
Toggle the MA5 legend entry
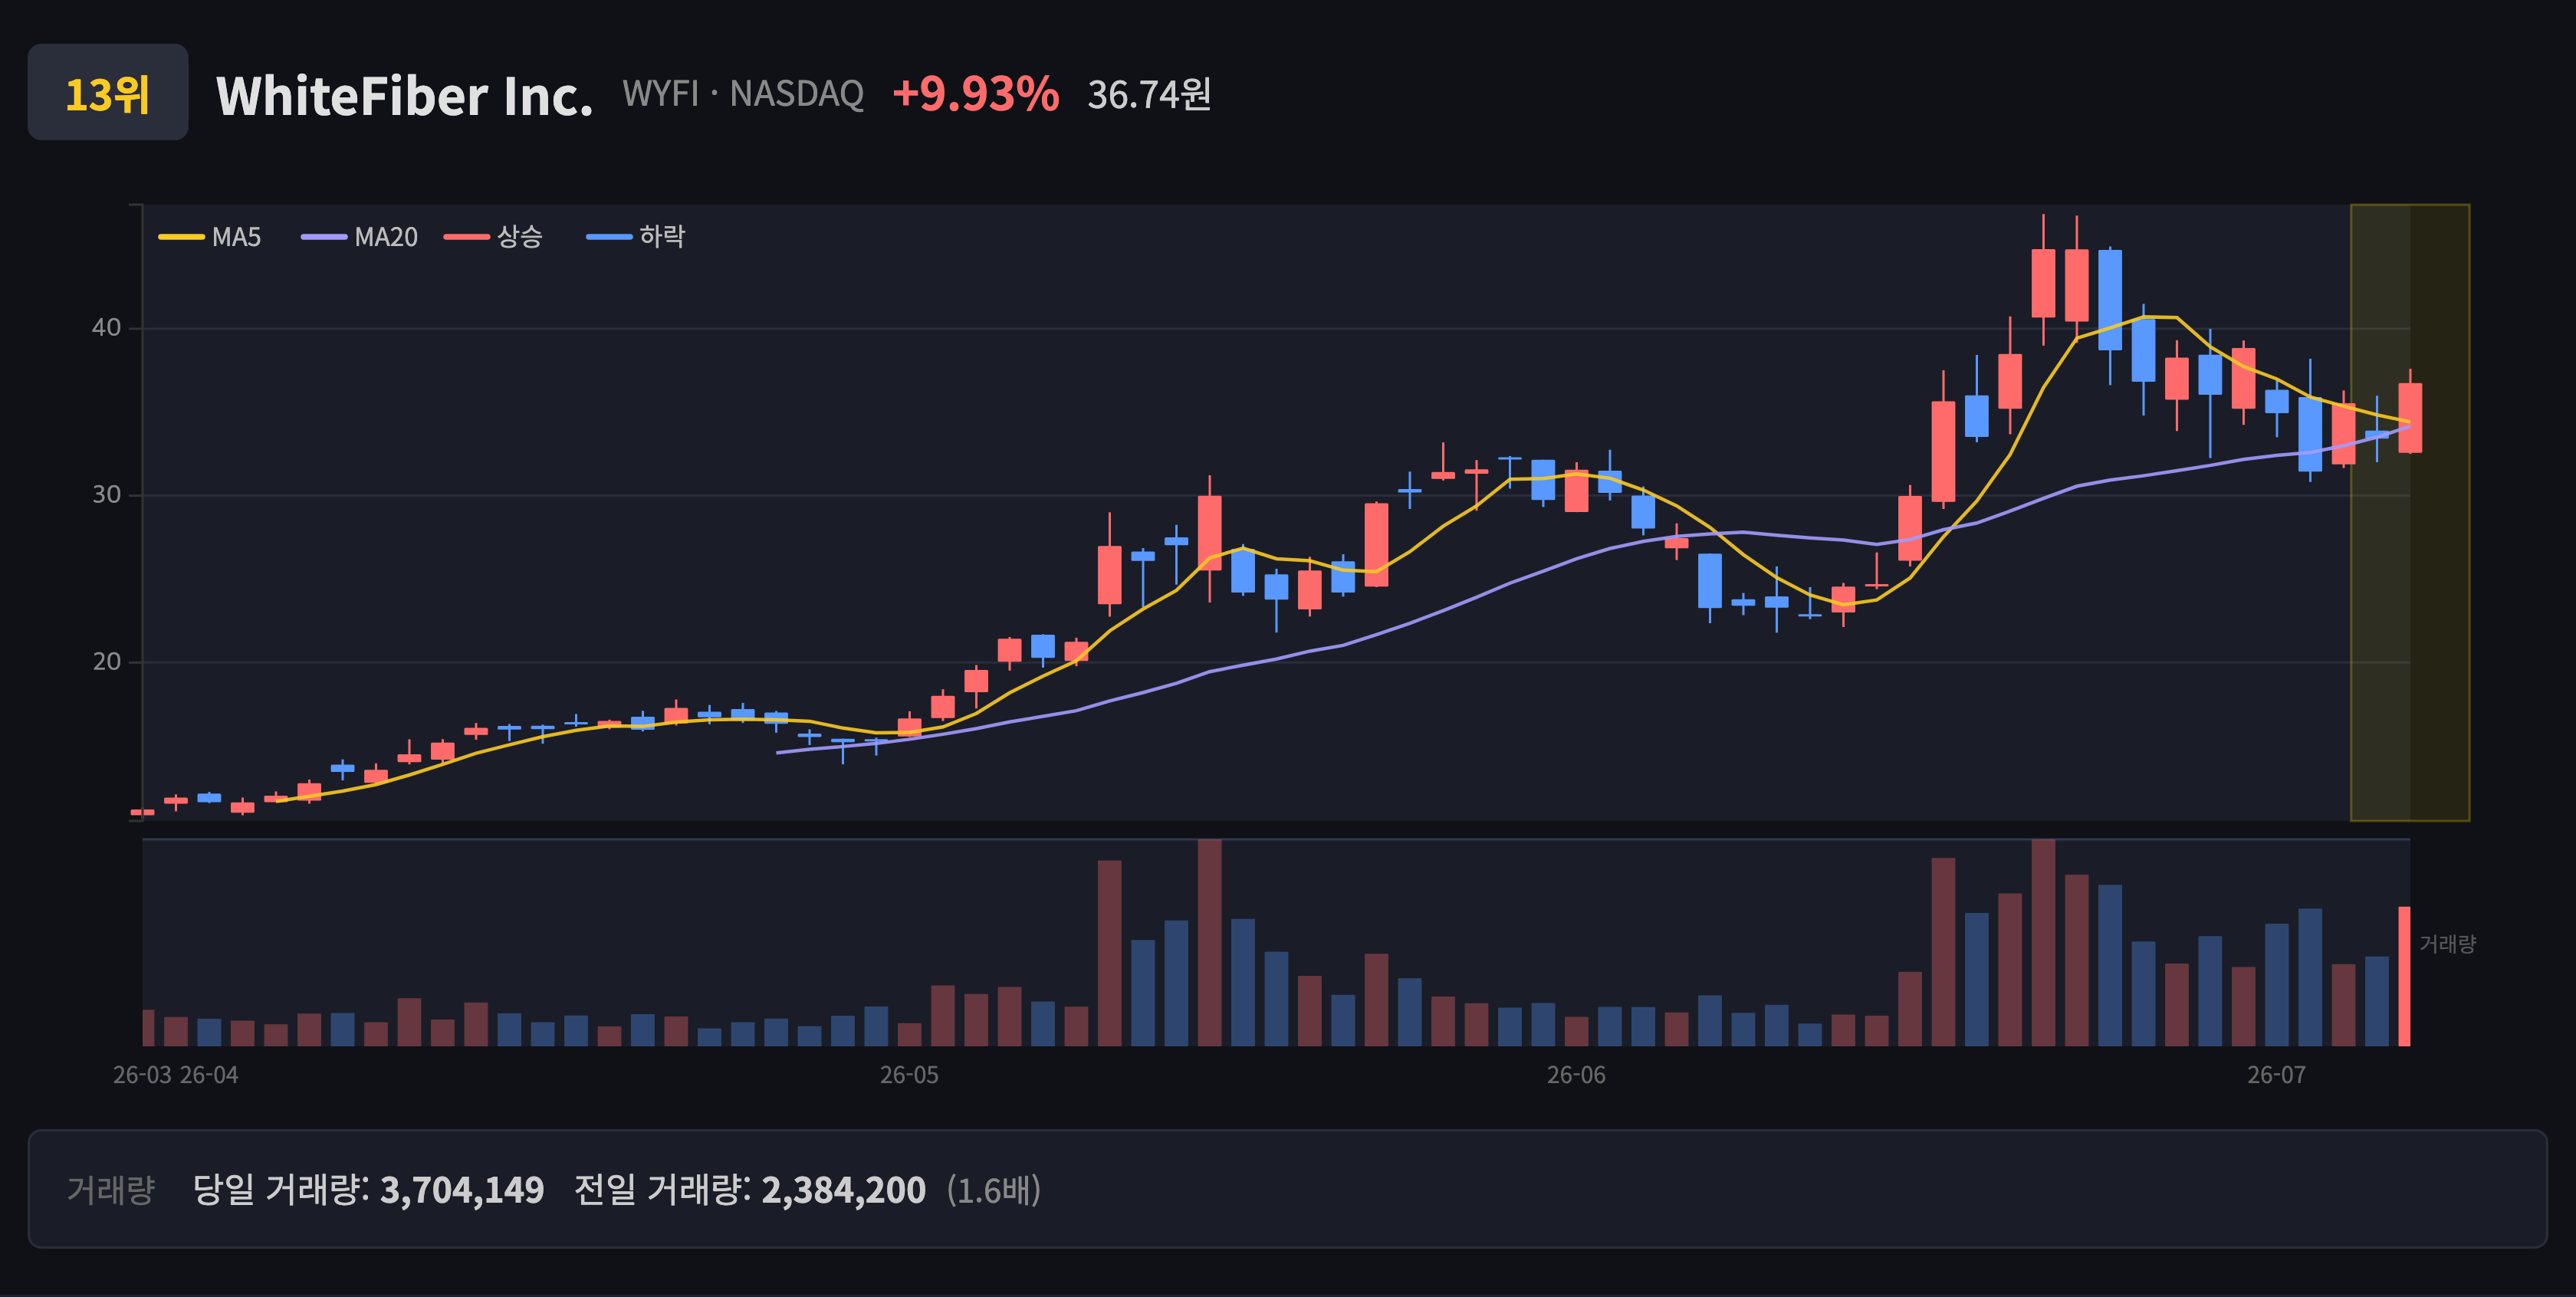(210, 237)
